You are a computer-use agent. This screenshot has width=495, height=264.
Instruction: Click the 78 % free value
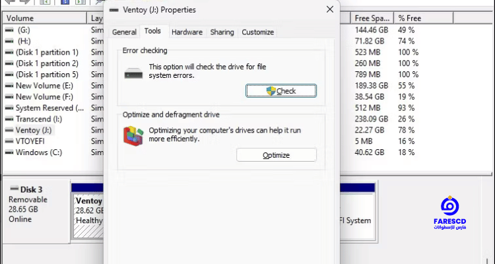tap(407, 130)
